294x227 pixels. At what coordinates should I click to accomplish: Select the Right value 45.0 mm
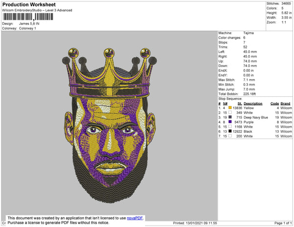(250, 56)
